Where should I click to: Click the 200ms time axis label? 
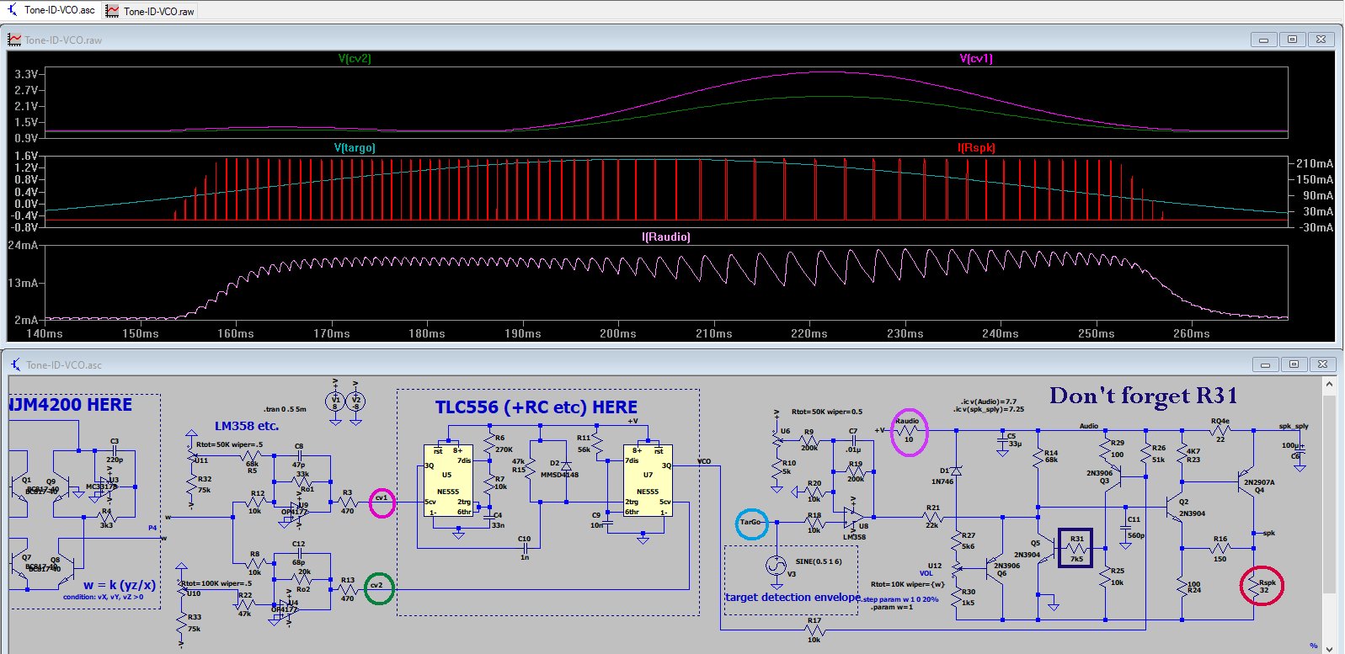click(x=618, y=334)
